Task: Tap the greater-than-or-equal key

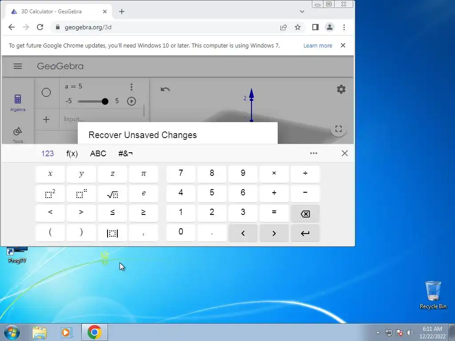Action: tap(144, 213)
